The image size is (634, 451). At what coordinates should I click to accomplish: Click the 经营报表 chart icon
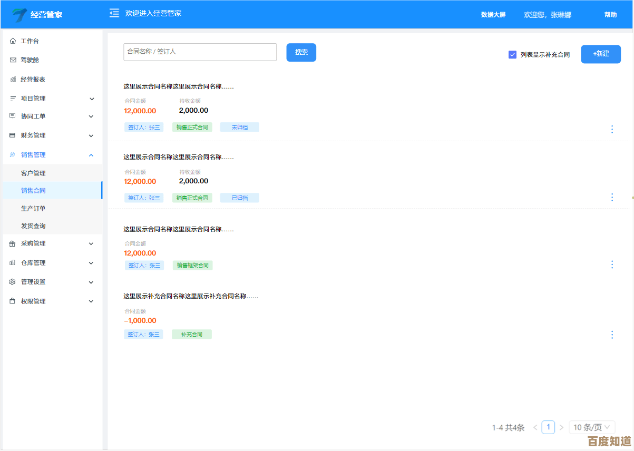(13, 80)
